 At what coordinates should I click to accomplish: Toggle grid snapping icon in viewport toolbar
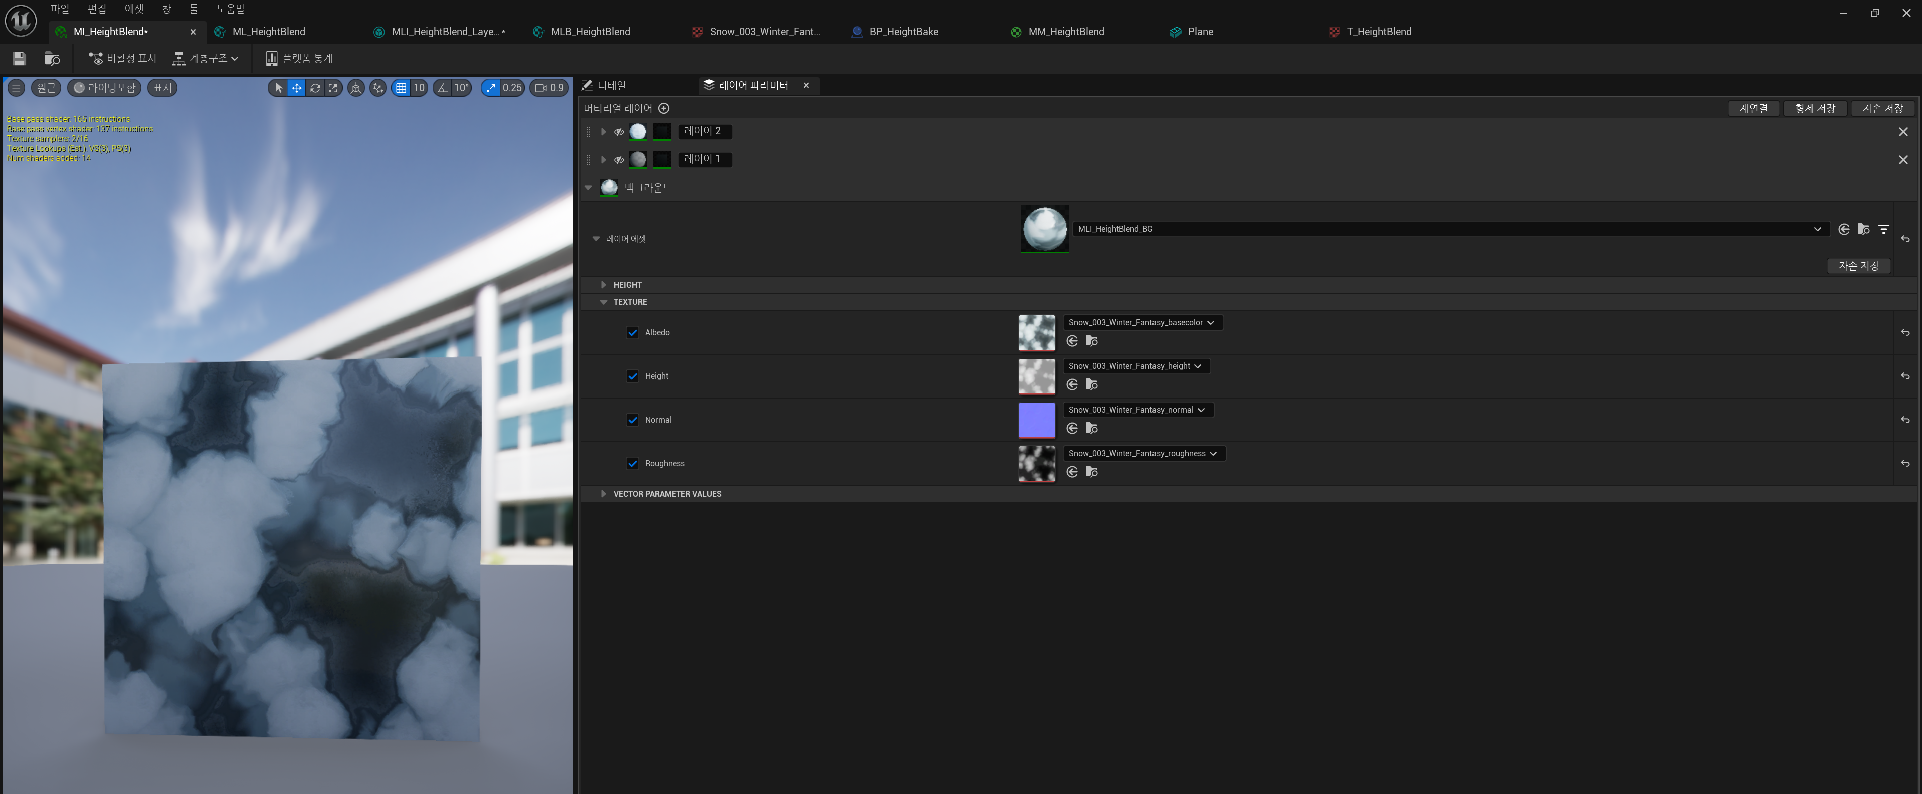point(402,88)
